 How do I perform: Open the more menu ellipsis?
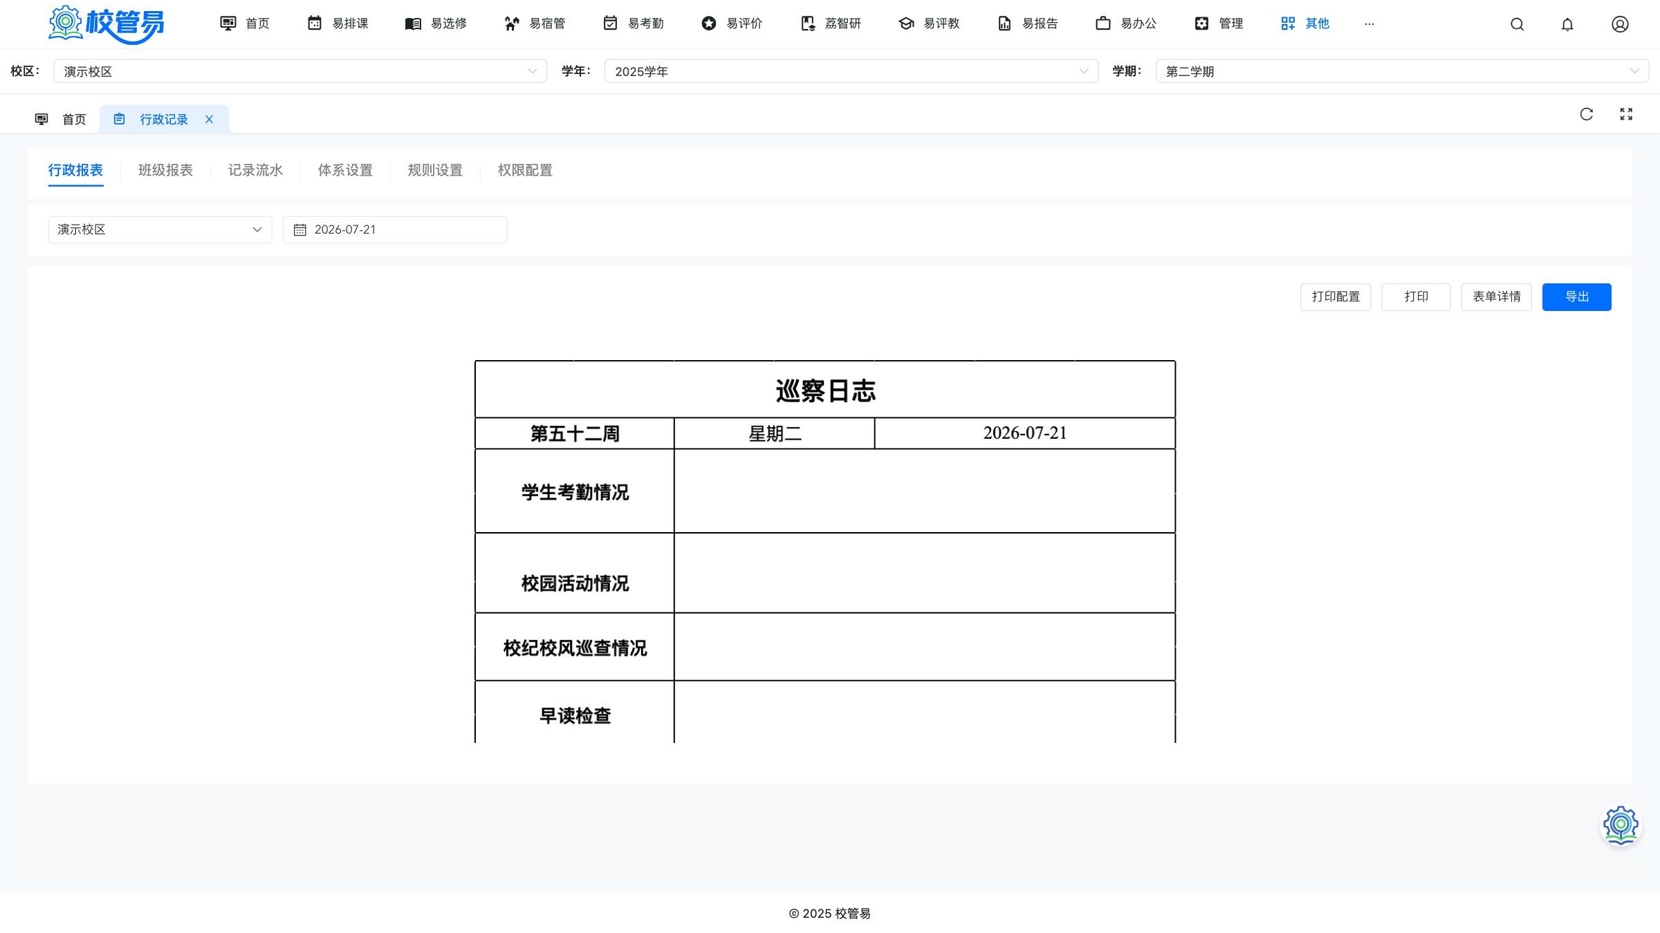[x=1369, y=23]
